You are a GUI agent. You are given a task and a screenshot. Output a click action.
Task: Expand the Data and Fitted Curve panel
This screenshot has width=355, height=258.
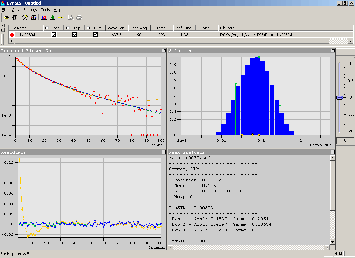click(163, 51)
